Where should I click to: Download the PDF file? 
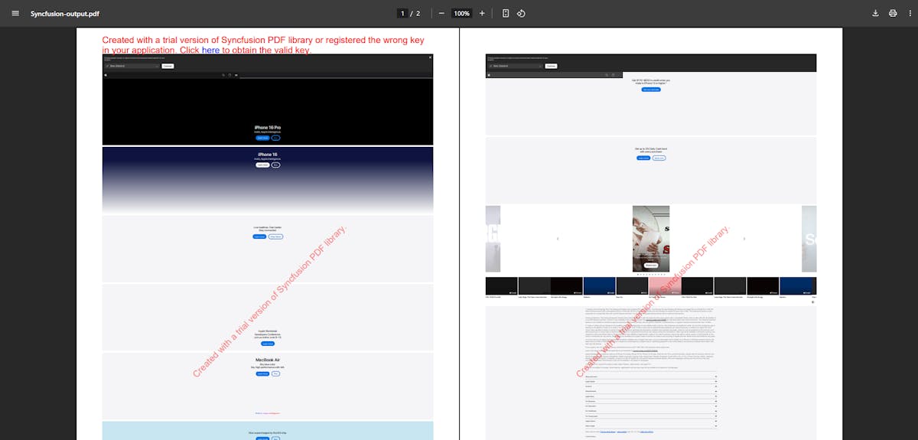point(875,13)
